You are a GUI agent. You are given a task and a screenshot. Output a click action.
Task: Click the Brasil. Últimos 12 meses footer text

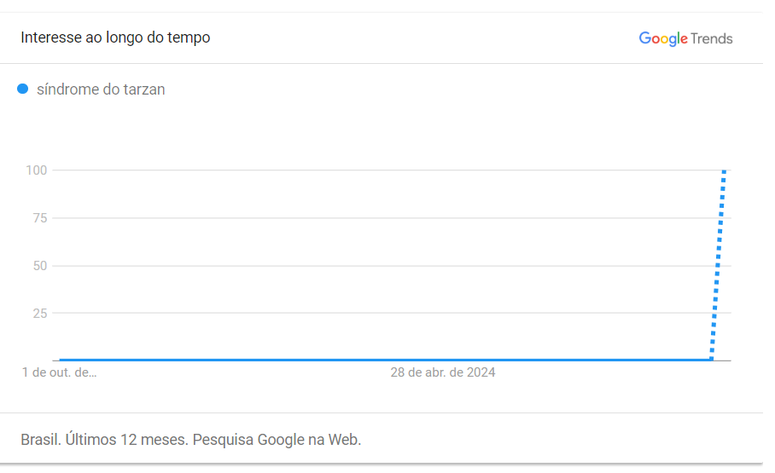click(104, 440)
